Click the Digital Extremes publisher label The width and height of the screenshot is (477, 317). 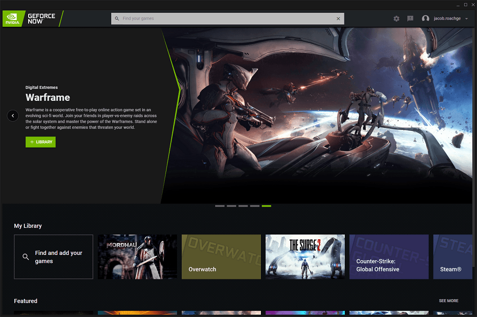41,87
